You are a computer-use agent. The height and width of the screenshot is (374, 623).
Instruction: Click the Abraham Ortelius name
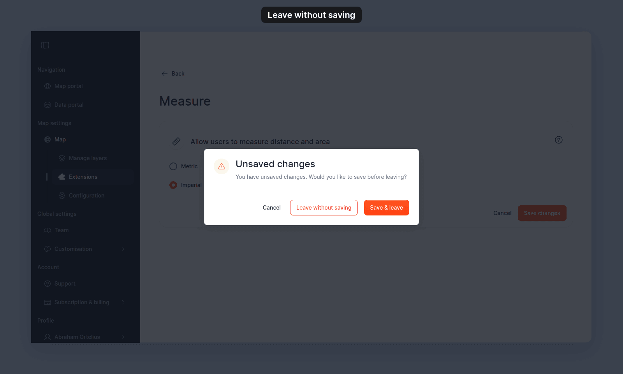click(x=77, y=337)
